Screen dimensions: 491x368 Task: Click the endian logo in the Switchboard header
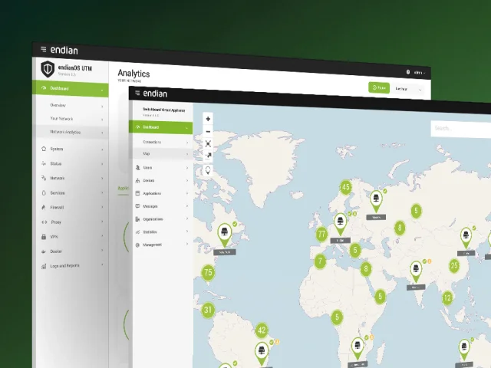click(x=155, y=94)
